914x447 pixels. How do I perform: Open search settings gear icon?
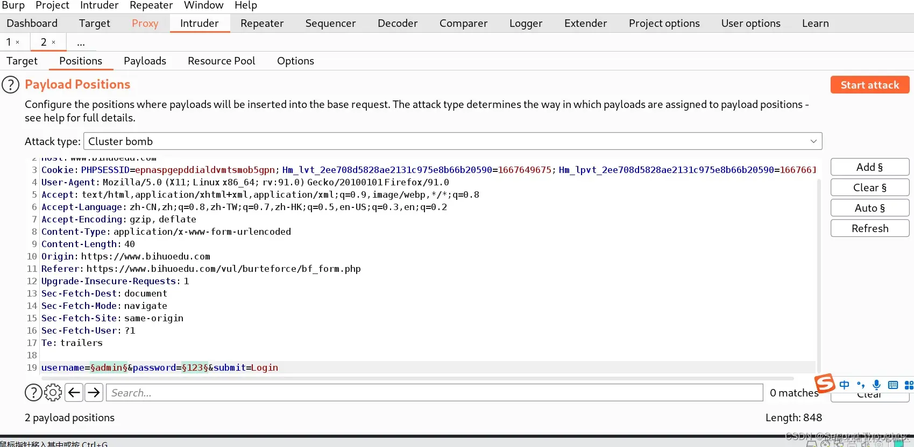point(53,393)
